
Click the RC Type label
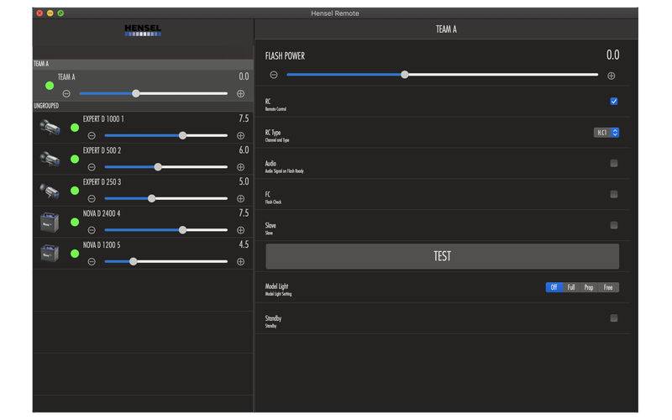click(x=273, y=133)
